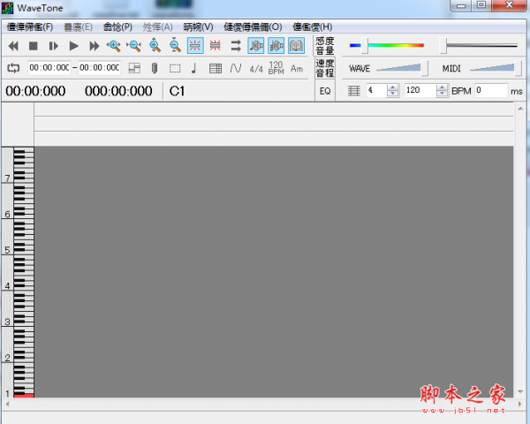The width and height of the screenshot is (530, 424).
Task: Click the BPM field showing 120
Action: (x=420, y=91)
